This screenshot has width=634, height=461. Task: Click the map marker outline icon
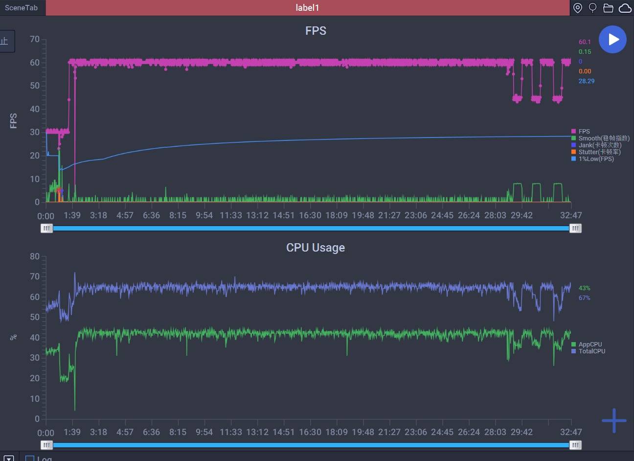point(592,8)
